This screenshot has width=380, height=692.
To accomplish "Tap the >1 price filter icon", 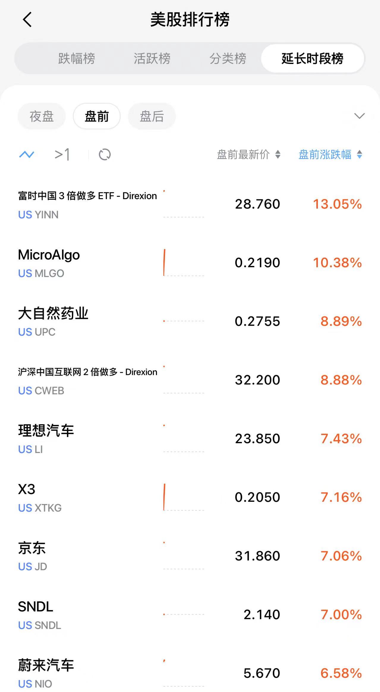I will [x=62, y=155].
